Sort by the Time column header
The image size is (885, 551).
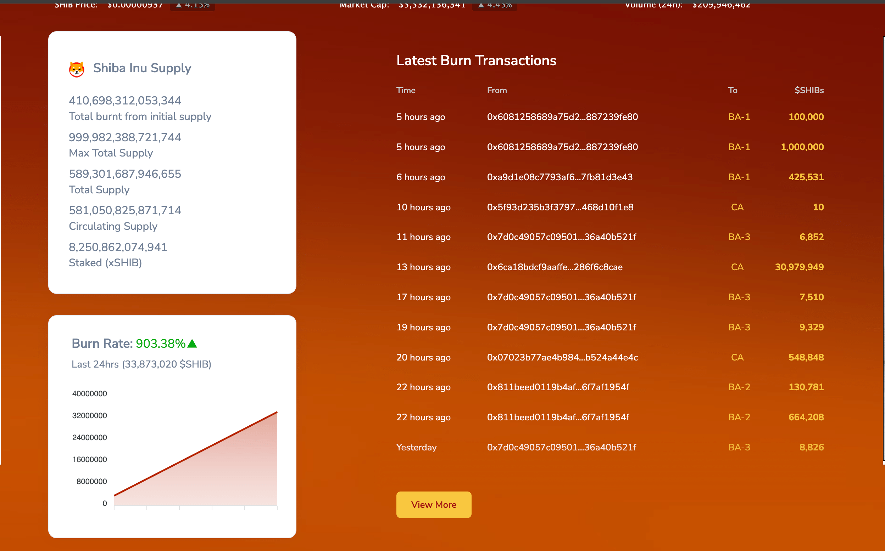point(406,90)
